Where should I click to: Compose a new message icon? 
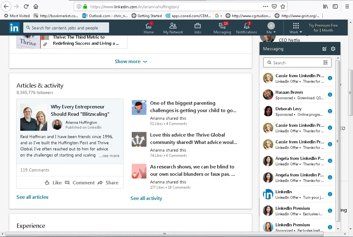point(325,49)
